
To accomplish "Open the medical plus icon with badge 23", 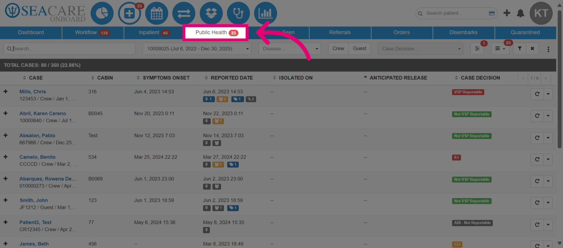I will coord(129,13).
